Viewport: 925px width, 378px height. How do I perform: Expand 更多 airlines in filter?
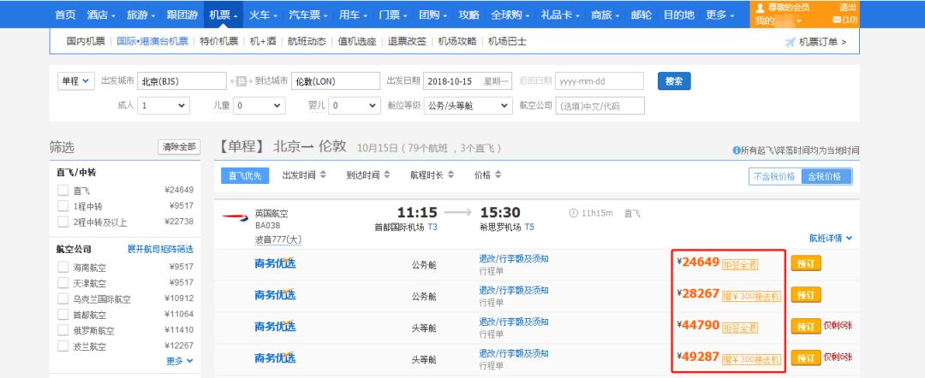click(x=180, y=361)
